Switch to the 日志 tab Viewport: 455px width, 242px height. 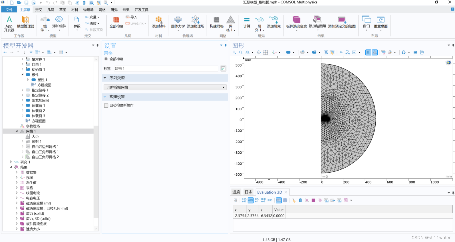[x=248, y=192]
